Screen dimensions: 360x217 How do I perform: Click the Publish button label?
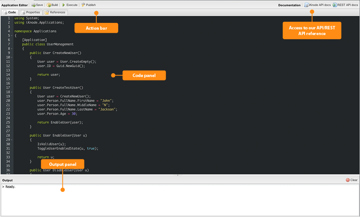pos(91,5)
